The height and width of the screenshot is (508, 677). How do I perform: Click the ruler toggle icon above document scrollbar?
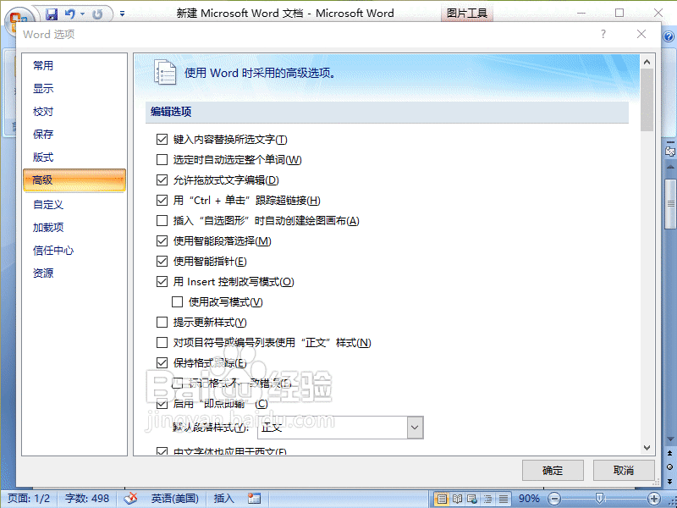(670, 152)
